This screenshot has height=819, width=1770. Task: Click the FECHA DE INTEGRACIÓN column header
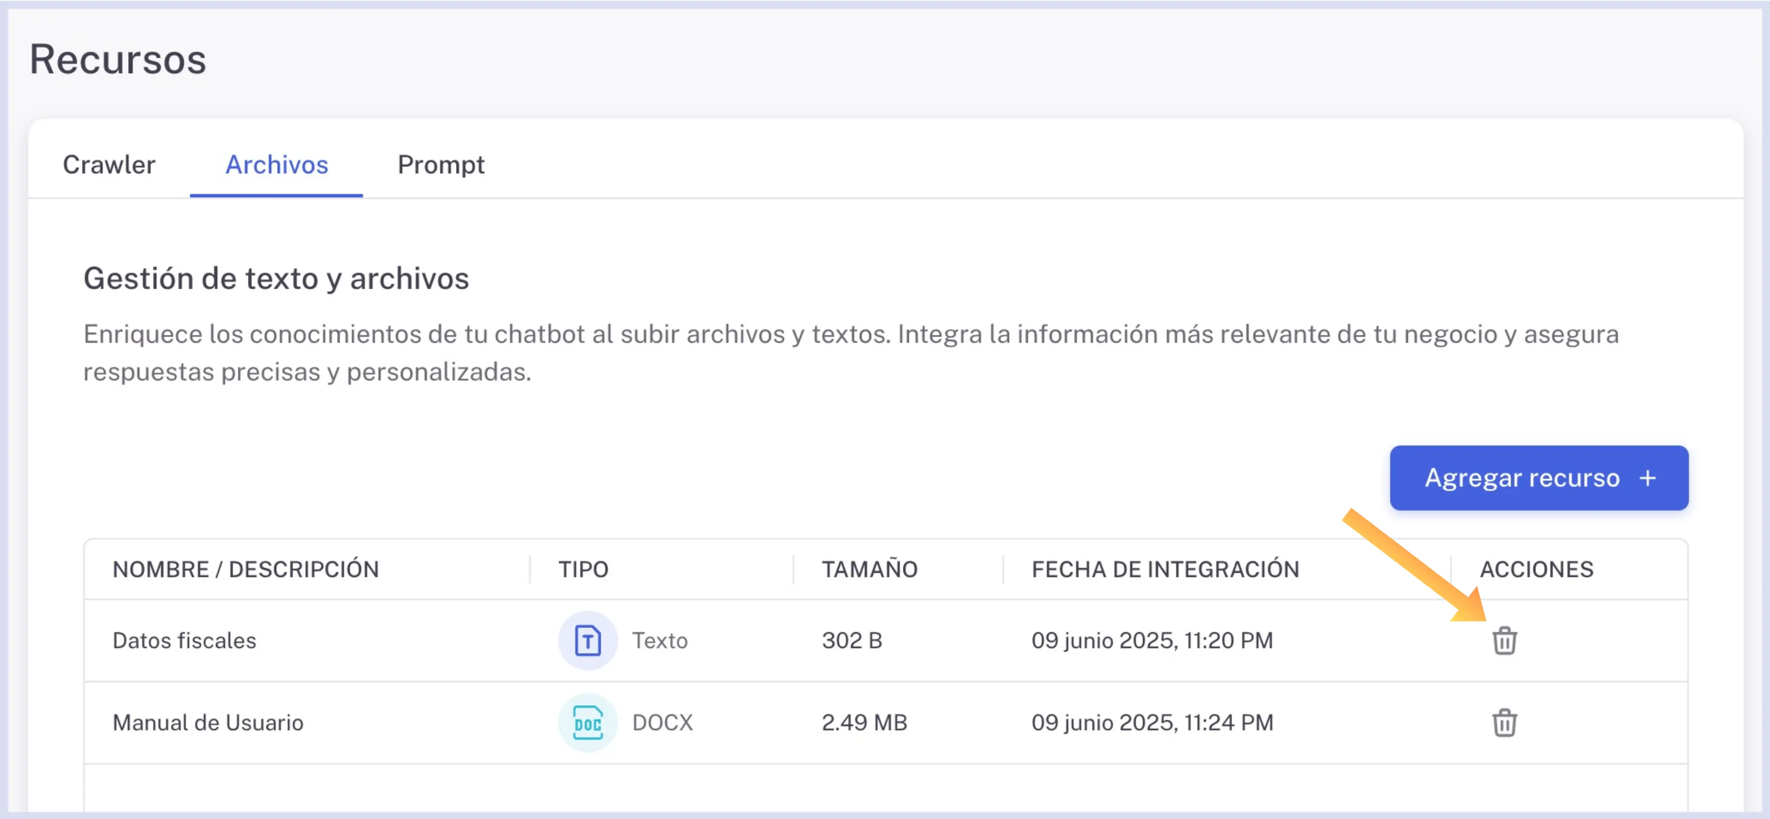pyautogui.click(x=1165, y=569)
